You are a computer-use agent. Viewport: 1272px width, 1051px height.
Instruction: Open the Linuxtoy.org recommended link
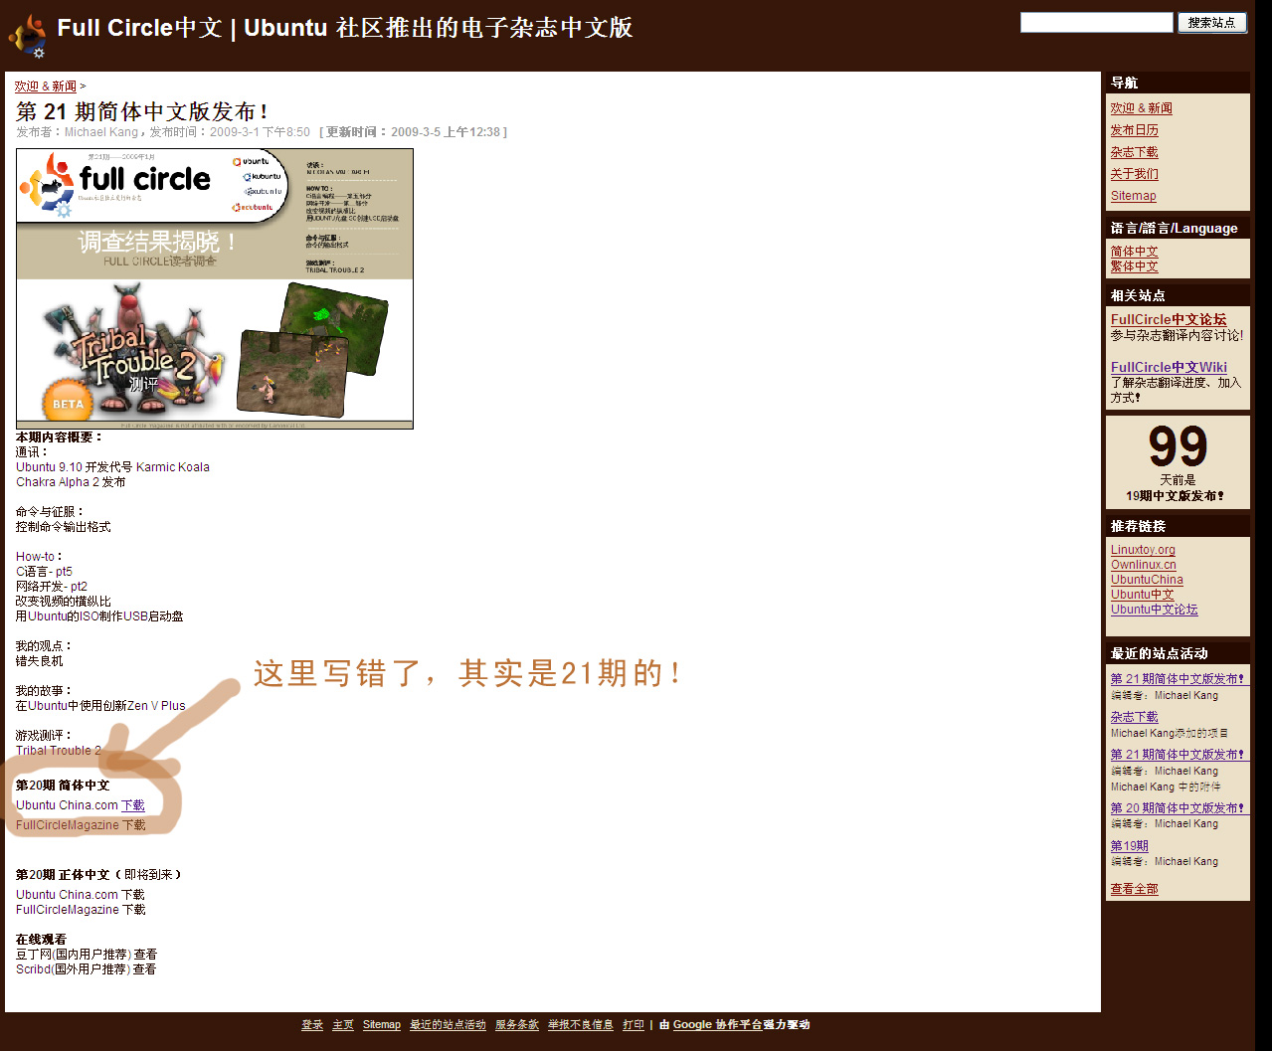tap(1143, 550)
